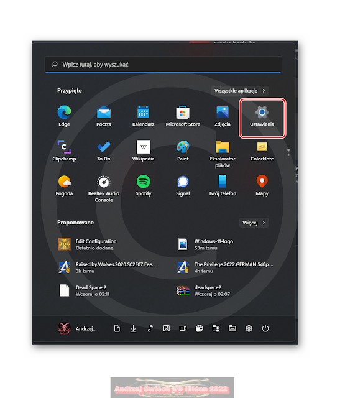
Task: Open the Downloads folder from the bottom bar
Action: (134, 328)
